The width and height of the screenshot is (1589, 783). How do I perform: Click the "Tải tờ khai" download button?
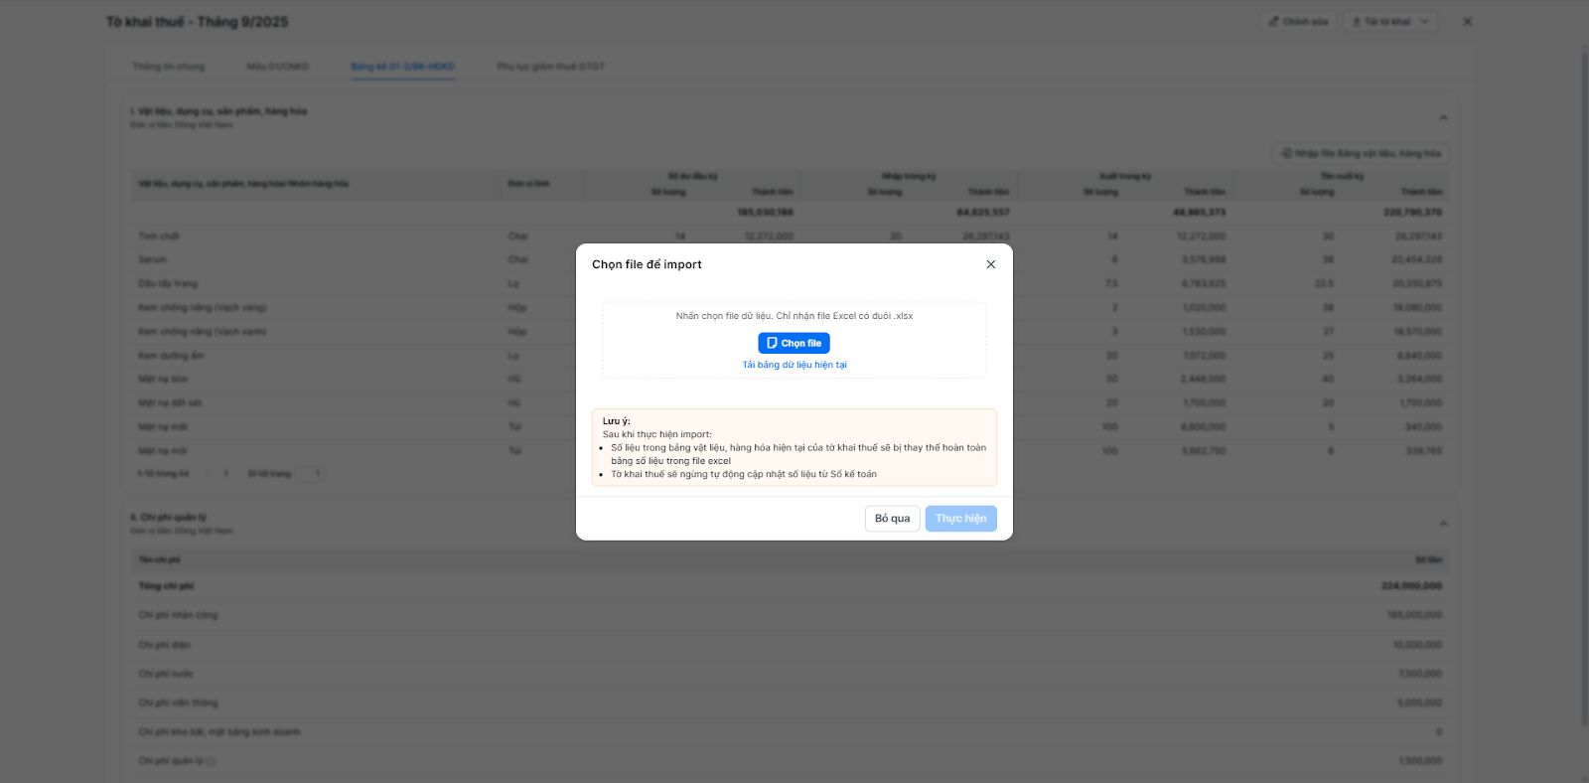click(1380, 22)
